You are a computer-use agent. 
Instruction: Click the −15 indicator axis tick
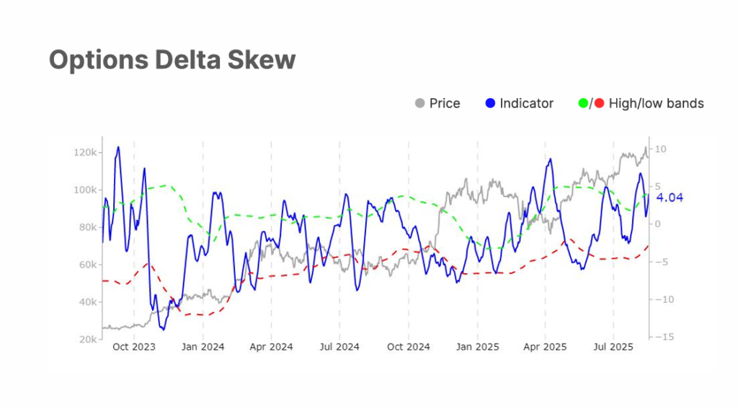665,337
